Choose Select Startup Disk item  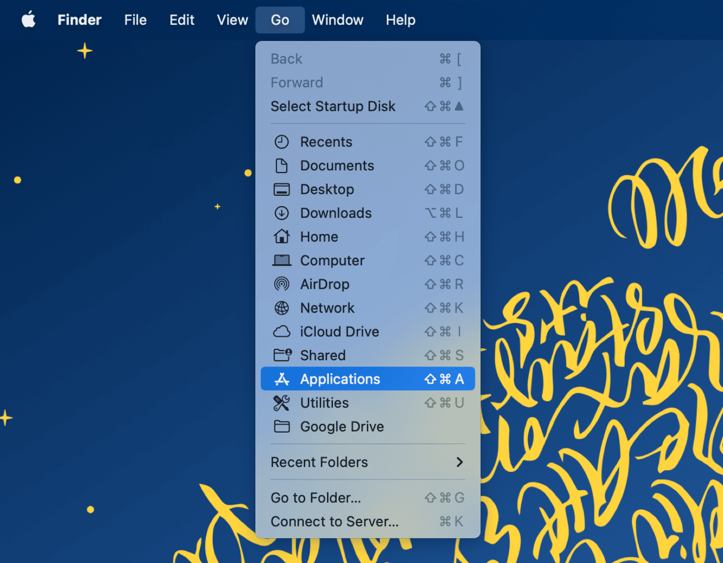click(x=332, y=107)
